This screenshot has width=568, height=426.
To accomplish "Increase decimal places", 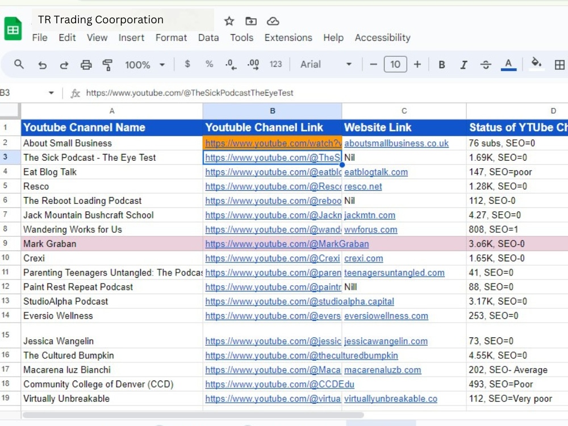I will [253, 65].
